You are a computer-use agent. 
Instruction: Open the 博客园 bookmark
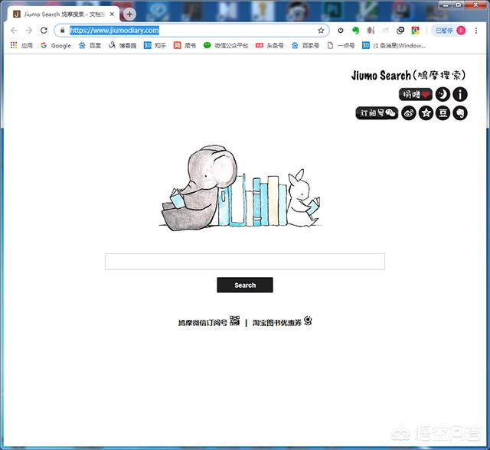coord(122,46)
